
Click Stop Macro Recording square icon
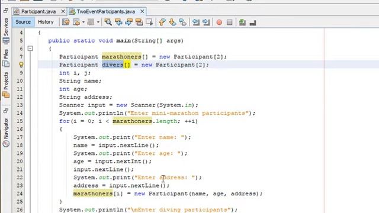click(x=229, y=22)
